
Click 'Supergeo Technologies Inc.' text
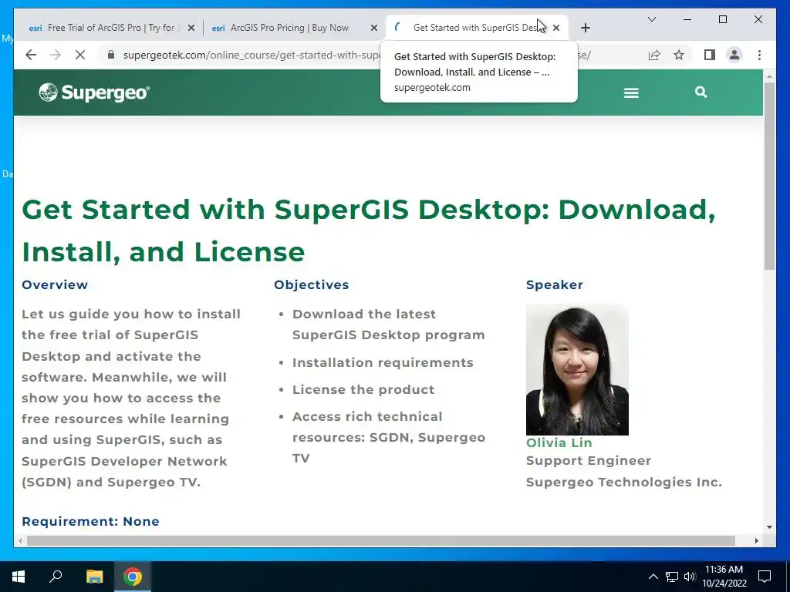point(623,483)
